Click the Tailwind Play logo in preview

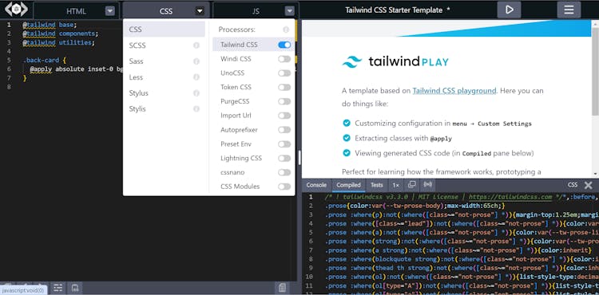pos(395,61)
